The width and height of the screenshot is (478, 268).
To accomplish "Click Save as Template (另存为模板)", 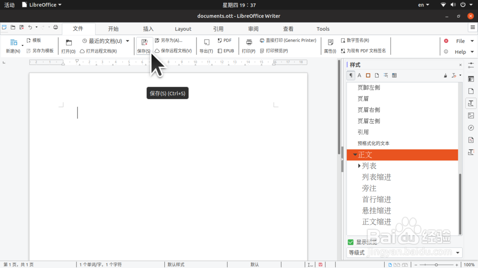I will (x=40, y=51).
